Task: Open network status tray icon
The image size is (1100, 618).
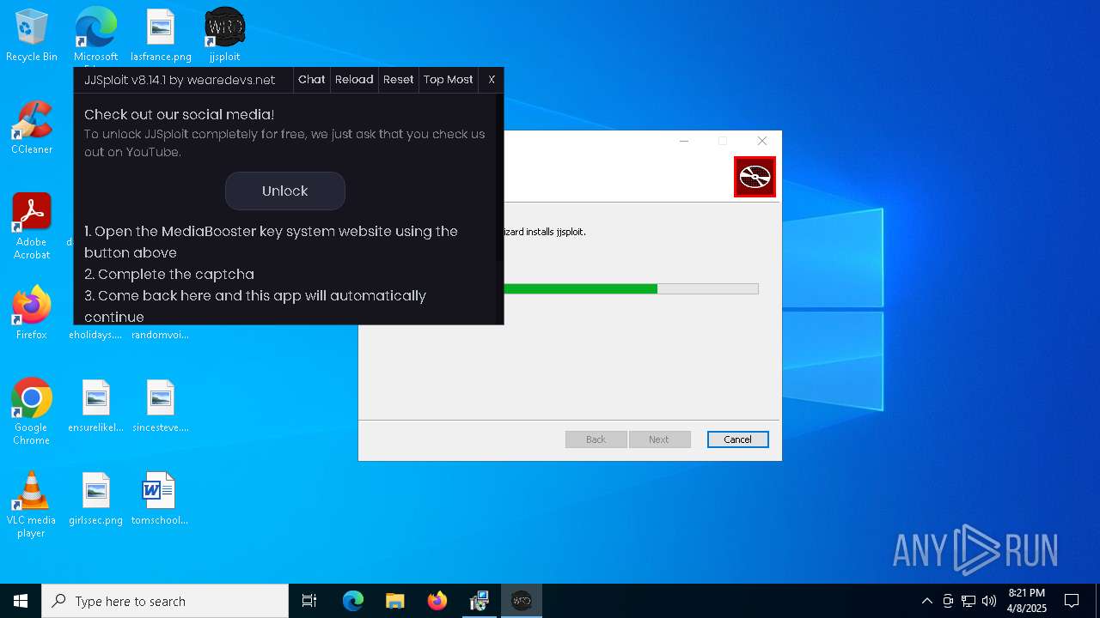Action: coord(969,601)
